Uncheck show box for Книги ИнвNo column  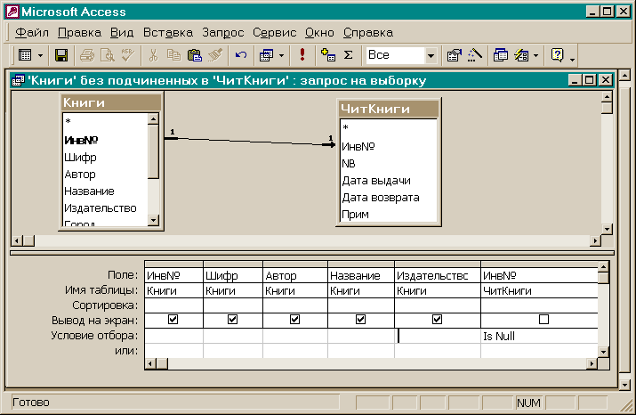pyautogui.click(x=173, y=320)
